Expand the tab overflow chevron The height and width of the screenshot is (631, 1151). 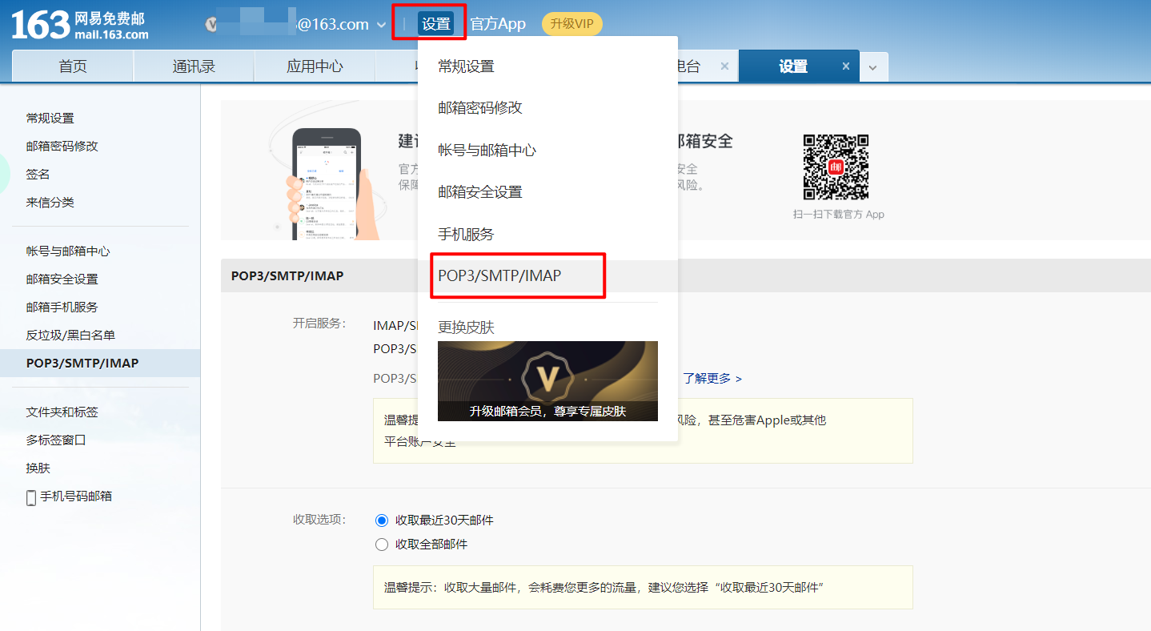[873, 66]
